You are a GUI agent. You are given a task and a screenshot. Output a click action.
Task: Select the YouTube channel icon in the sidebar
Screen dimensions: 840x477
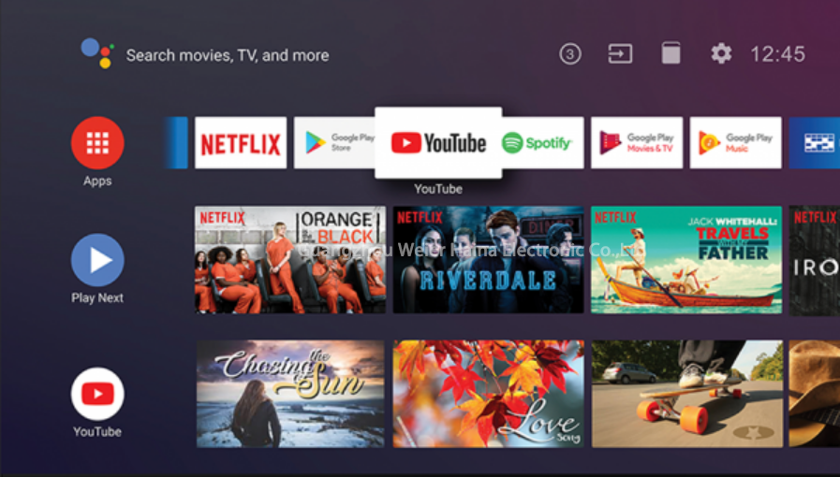(x=97, y=394)
